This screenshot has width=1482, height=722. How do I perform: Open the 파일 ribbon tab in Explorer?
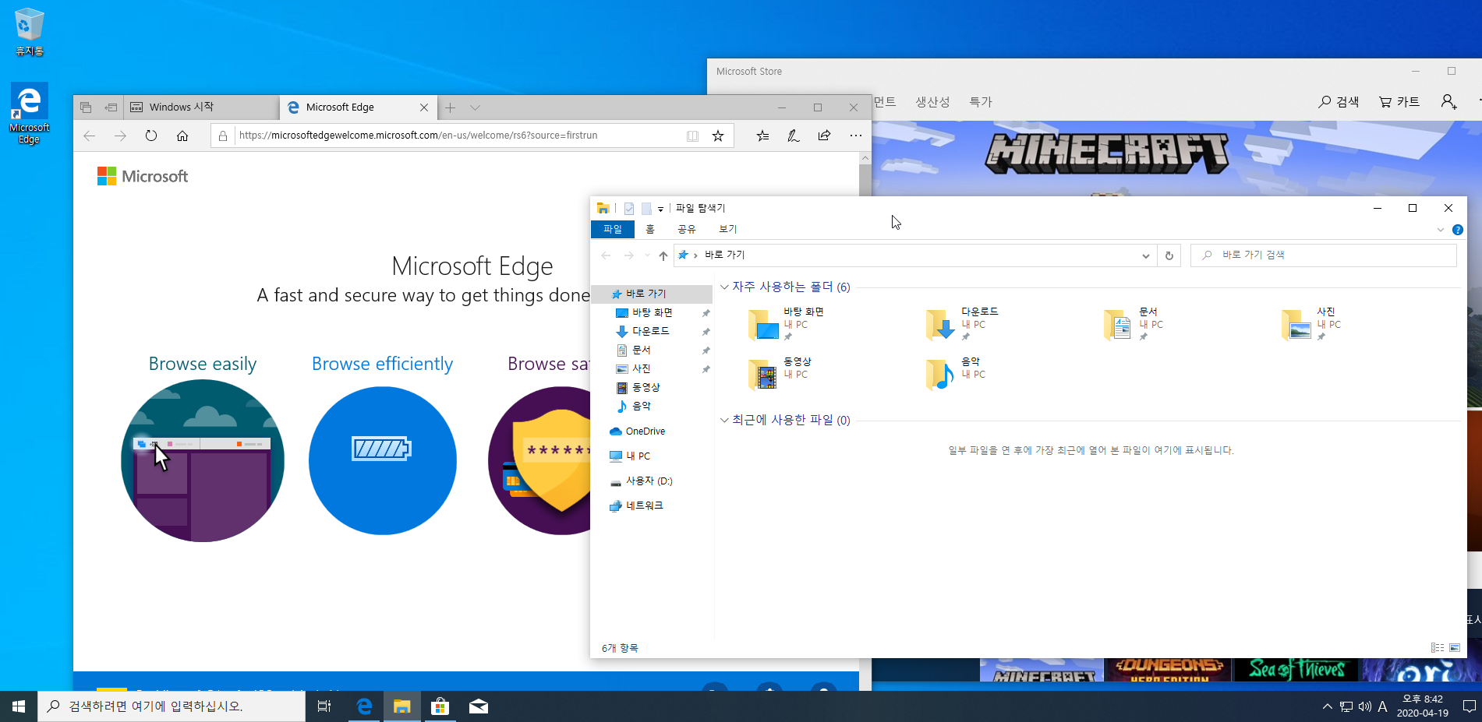[613, 229]
